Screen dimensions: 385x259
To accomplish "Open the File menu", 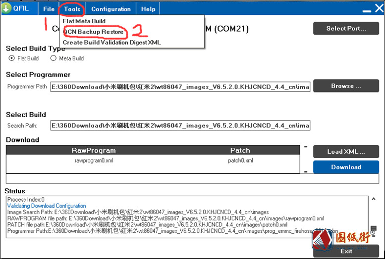I will click(49, 9).
